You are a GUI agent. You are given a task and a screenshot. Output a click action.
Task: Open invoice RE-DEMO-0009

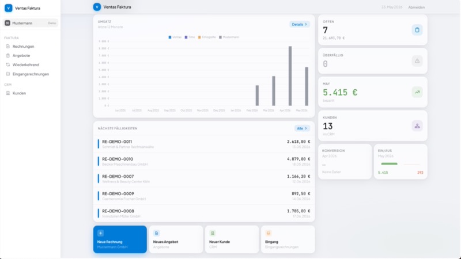point(204,196)
